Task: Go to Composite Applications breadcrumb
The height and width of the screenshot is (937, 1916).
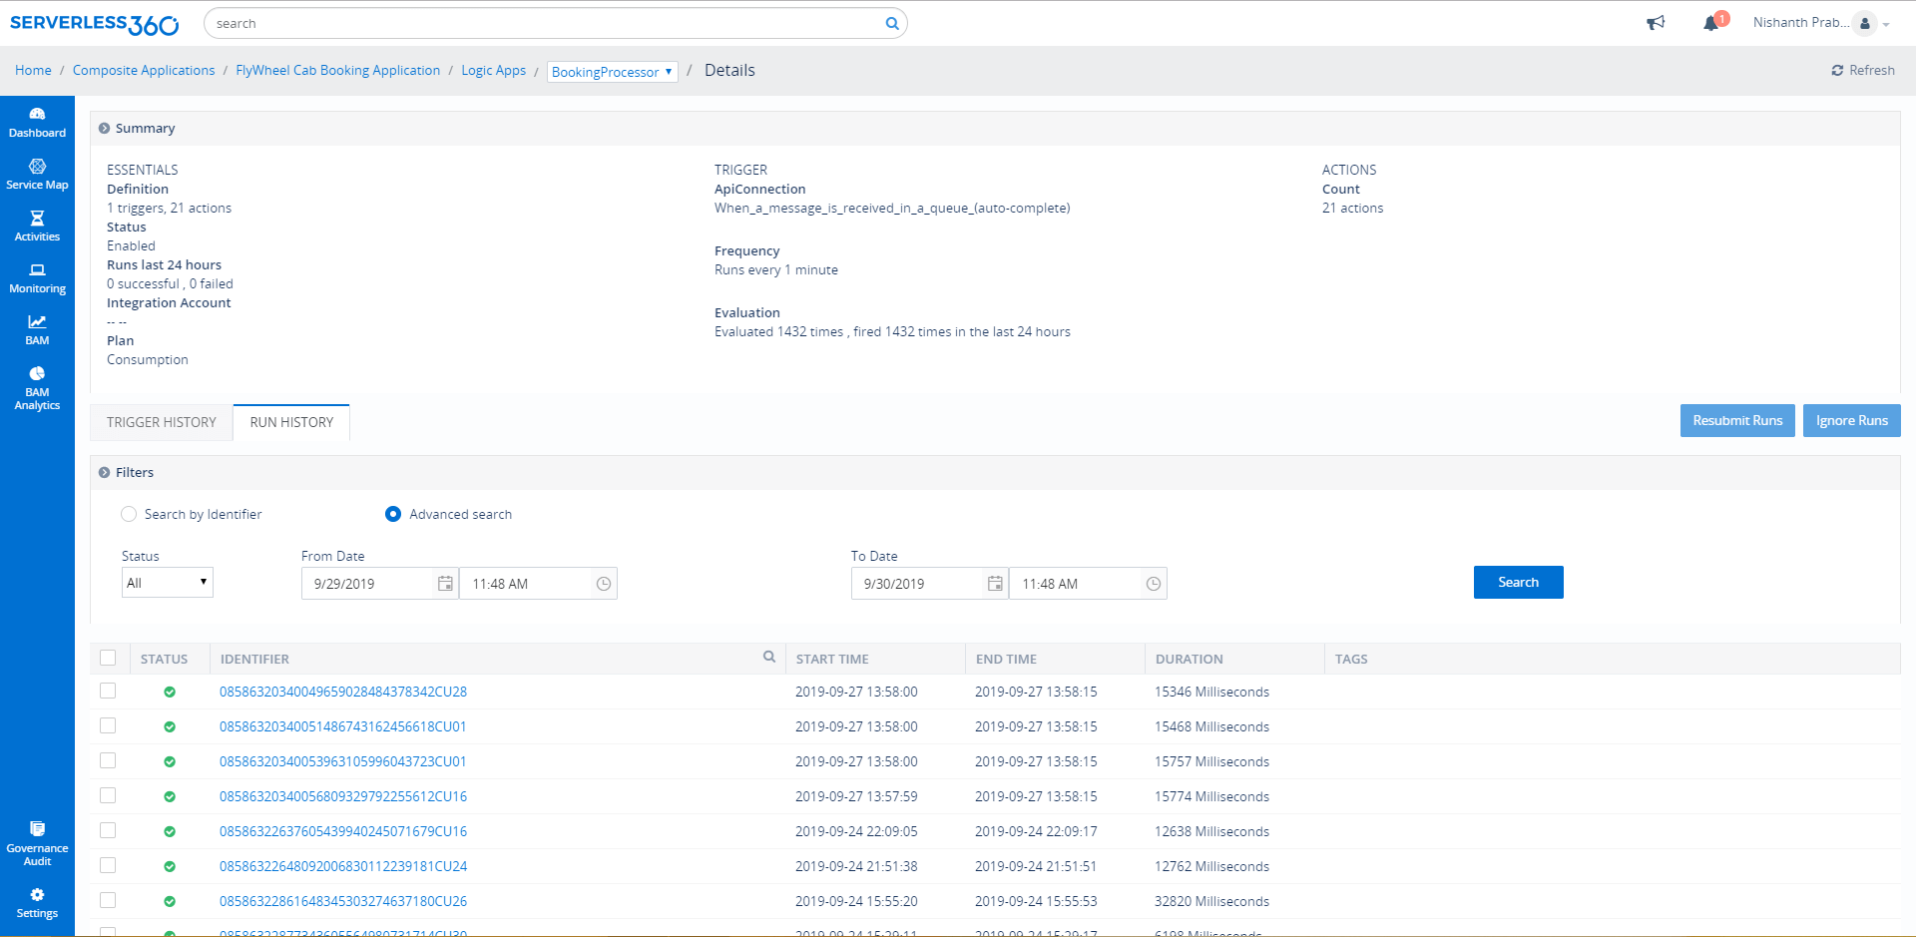Action: click(144, 71)
